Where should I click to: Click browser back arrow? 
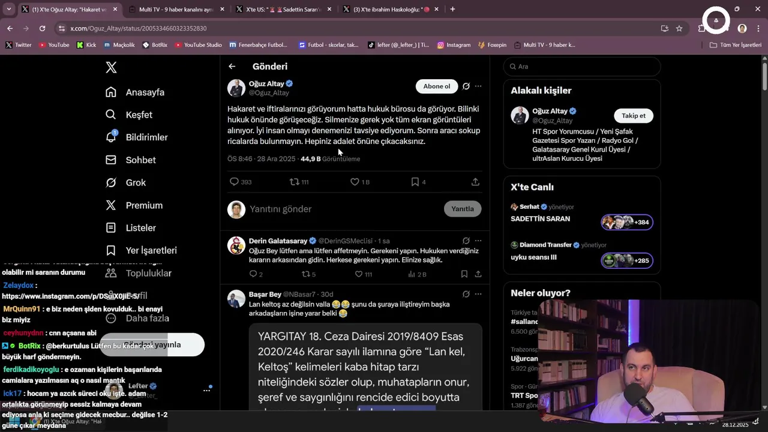(10, 28)
